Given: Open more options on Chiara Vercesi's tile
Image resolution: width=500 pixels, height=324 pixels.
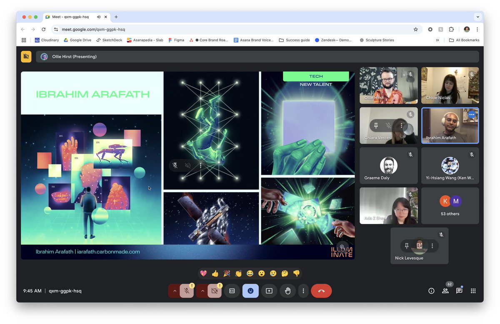Looking at the screenshot, I should click(x=402, y=126).
